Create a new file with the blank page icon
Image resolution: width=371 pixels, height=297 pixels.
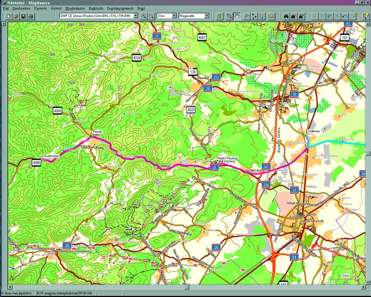pos(8,16)
